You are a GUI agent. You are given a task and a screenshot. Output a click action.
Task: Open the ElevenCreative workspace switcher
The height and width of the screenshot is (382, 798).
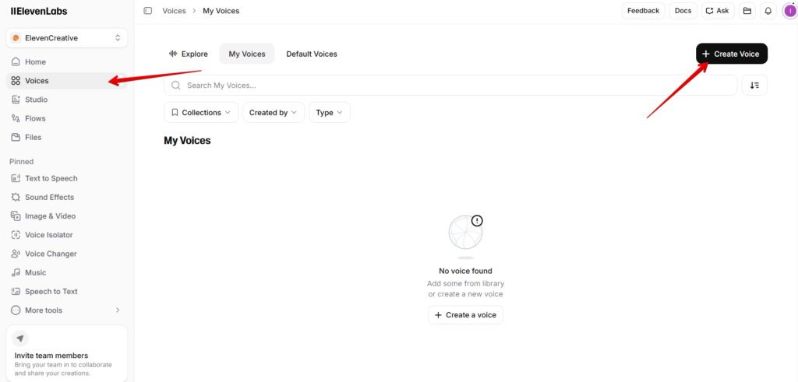[67, 38]
